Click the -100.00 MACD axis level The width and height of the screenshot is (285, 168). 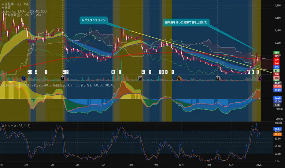[x=279, y=109]
